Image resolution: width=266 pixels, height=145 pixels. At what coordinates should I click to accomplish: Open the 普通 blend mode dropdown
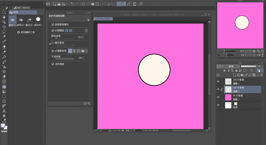(x=232, y=66)
